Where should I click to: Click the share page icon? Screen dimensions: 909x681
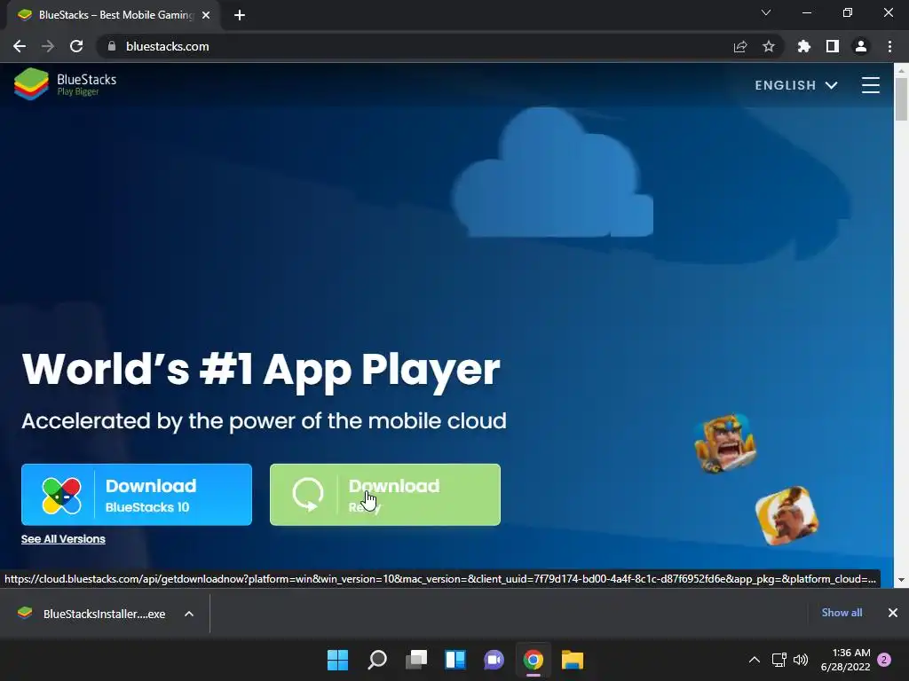tap(740, 46)
